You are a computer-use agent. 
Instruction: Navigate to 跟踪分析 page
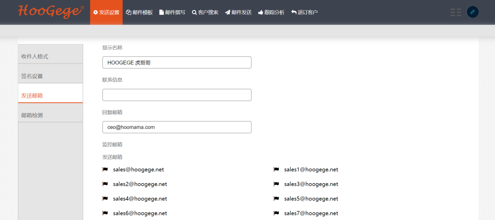tap(271, 12)
